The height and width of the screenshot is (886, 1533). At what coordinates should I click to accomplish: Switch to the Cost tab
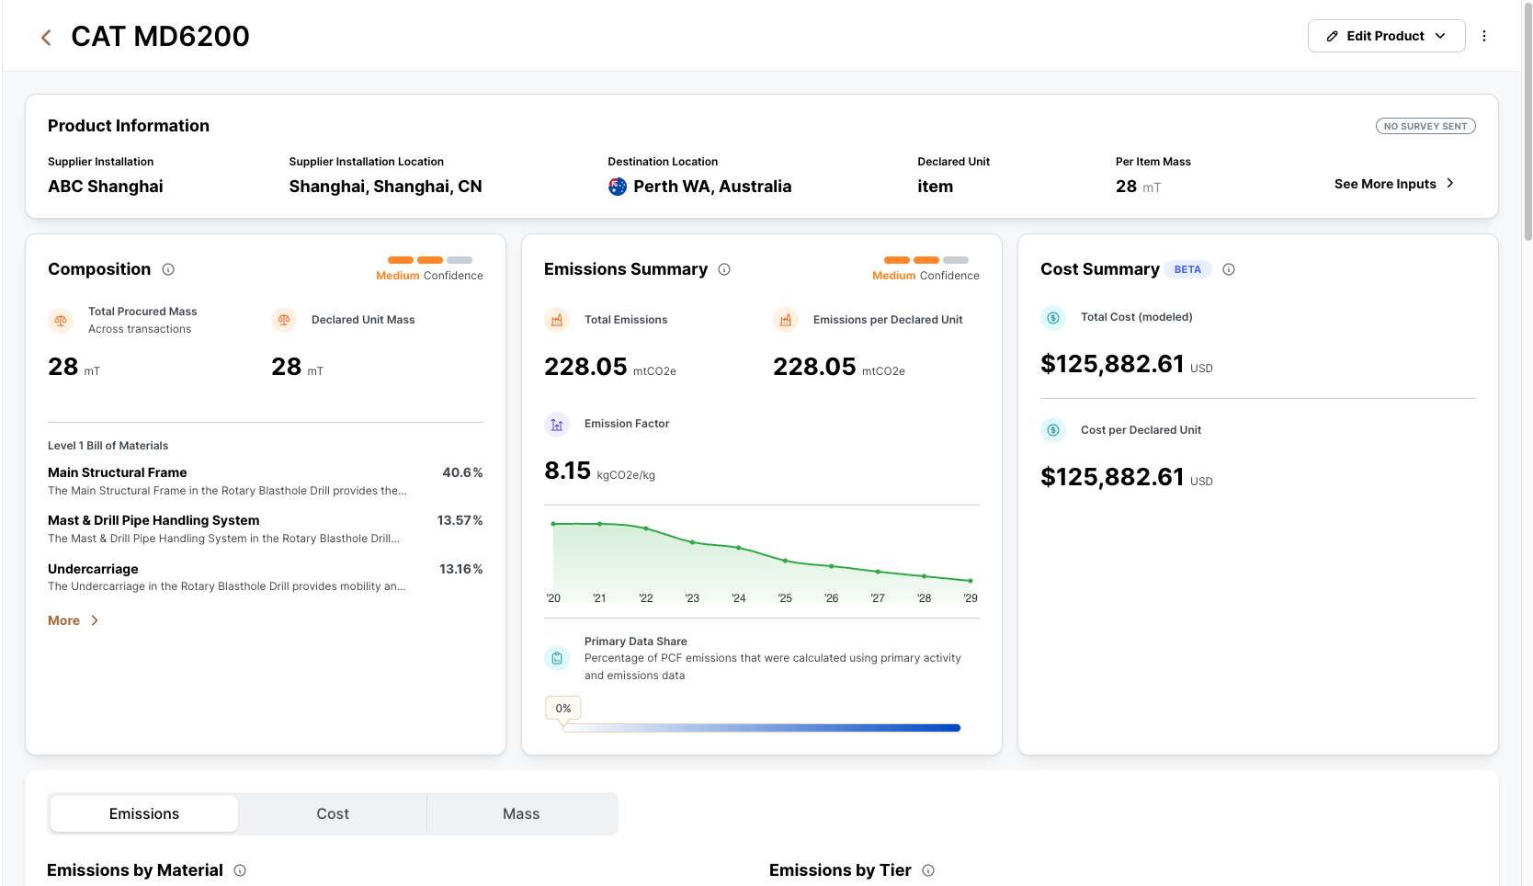click(333, 814)
